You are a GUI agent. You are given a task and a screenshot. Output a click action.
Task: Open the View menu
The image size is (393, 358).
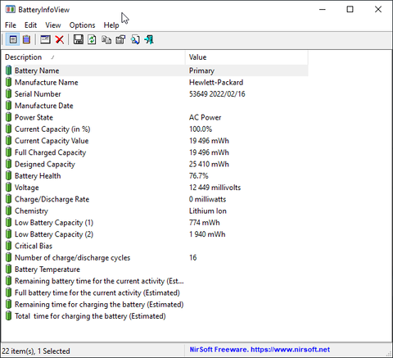[x=53, y=25]
